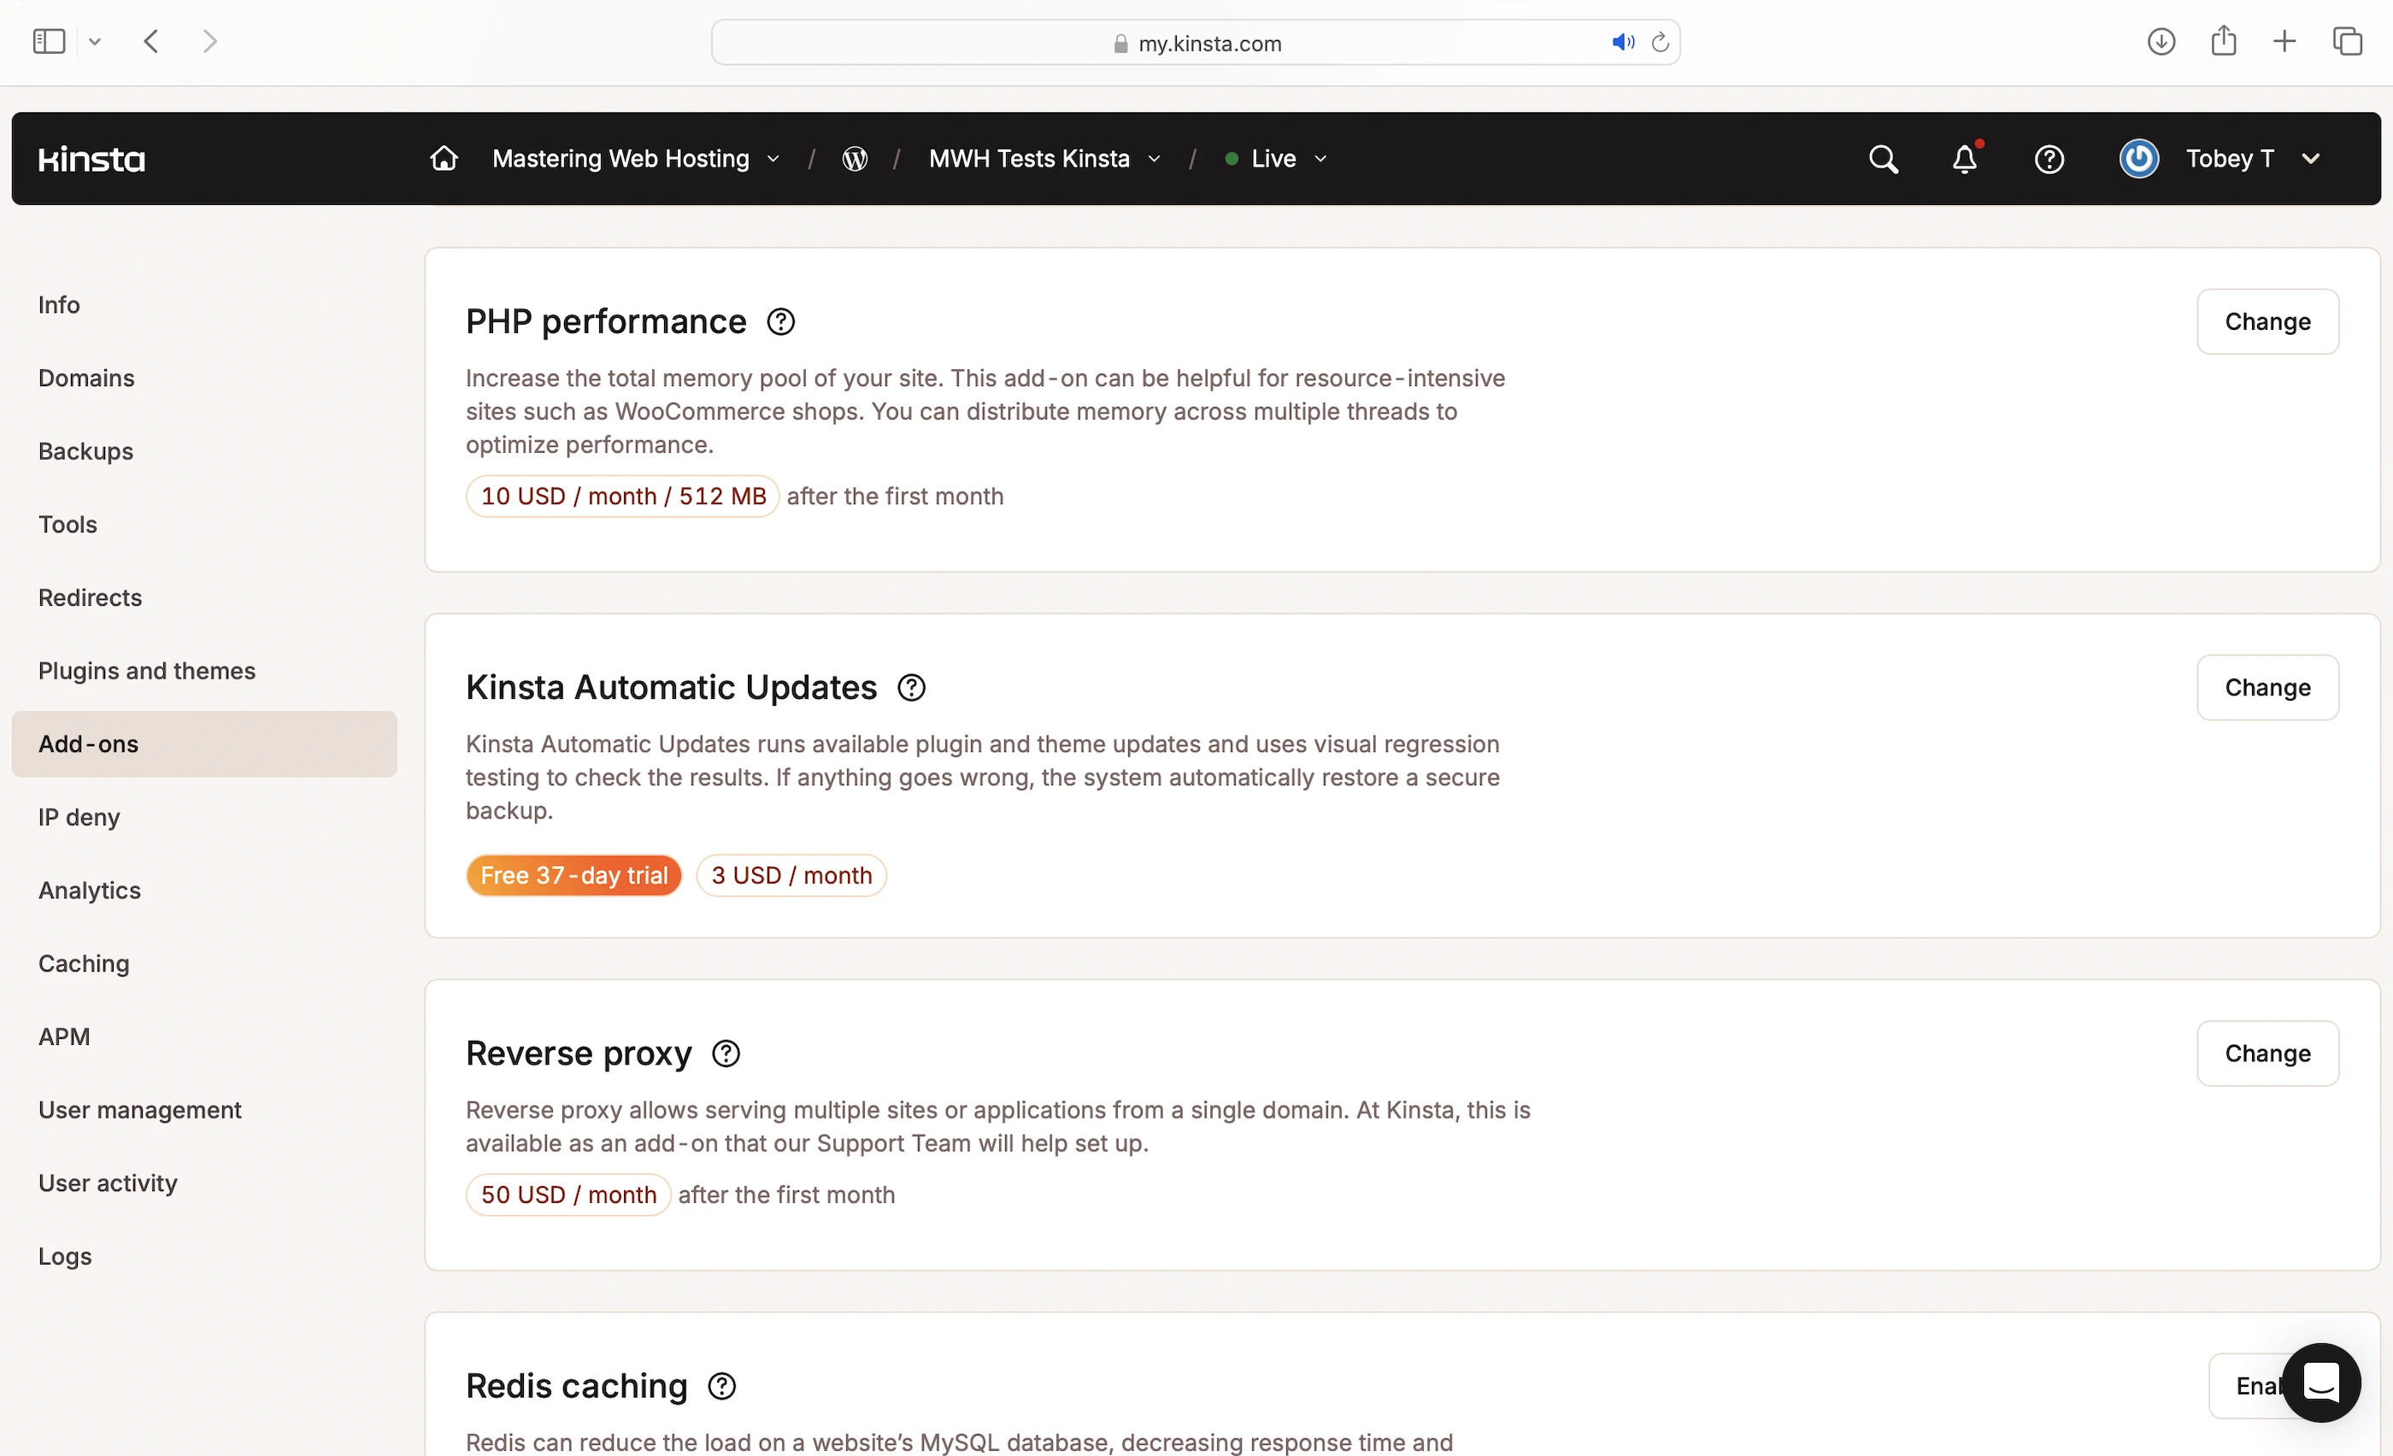Click the home icon in Kinsta header
This screenshot has width=2393, height=1456.
point(444,158)
